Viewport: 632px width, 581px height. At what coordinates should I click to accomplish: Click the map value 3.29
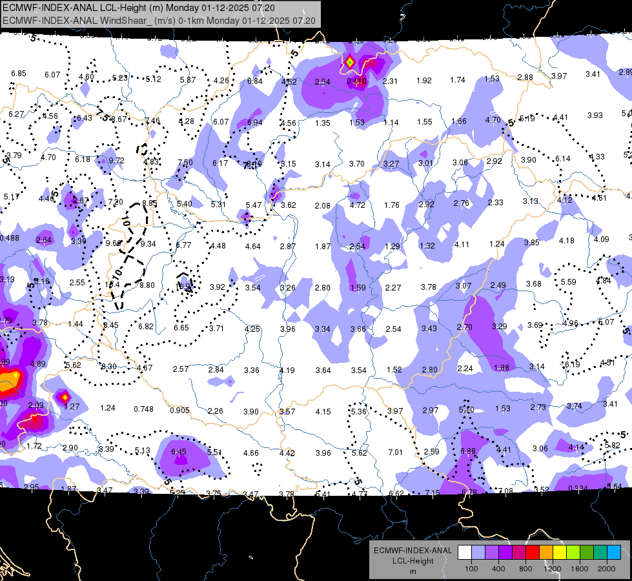tap(500, 326)
